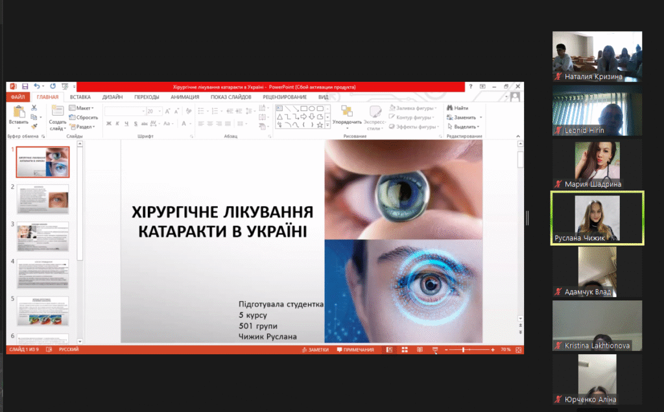Click the Save icon in quick access toolbar
664x412 pixels.
(x=25, y=86)
